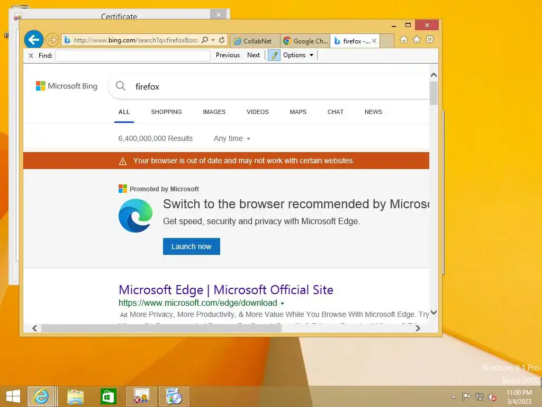Click the 6,400,000,000 Results text
Viewport: 542px width, 407px height.
tap(156, 138)
